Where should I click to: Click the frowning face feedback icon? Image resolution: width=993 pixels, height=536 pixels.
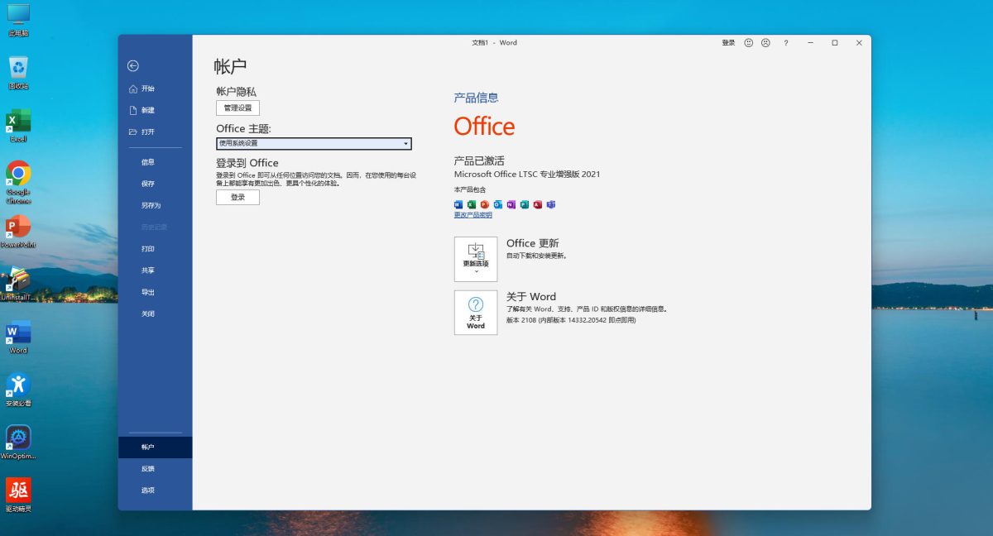(x=765, y=43)
